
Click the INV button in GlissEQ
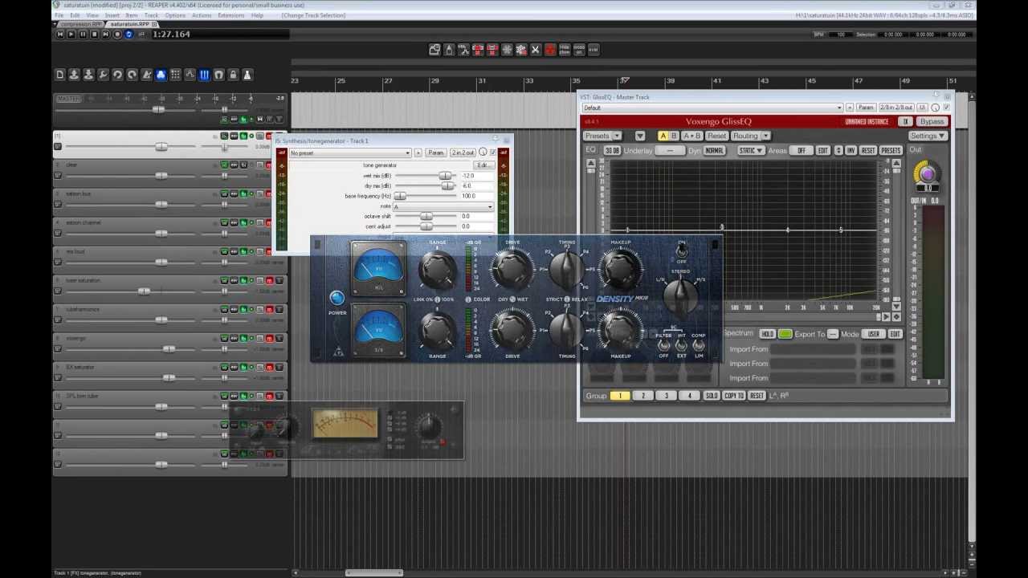[851, 151]
